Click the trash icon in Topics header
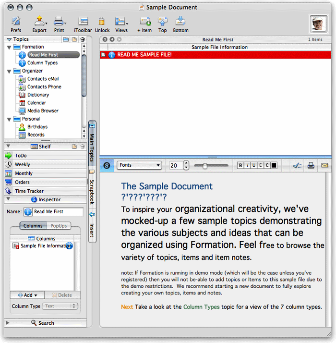This screenshot has width=336, height=343. coord(83,39)
